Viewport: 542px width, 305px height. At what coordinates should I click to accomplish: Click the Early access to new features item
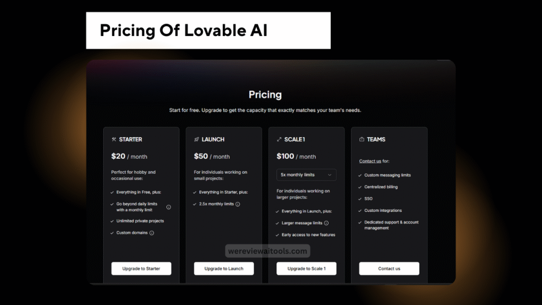click(x=305, y=235)
